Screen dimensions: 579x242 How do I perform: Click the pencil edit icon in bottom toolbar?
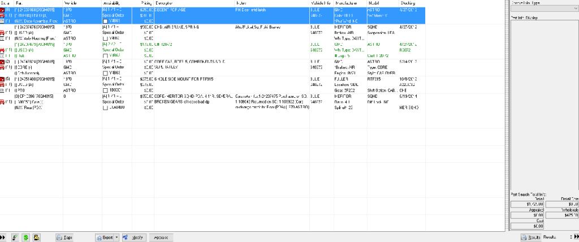click(x=16, y=237)
